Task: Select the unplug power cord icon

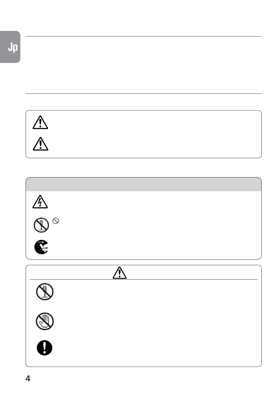Action: [41, 247]
